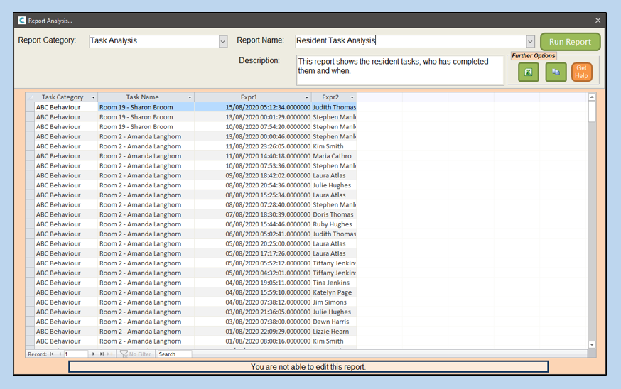Click the Search box in record navigator
Viewport: 621px width, 389px height.
click(x=174, y=354)
